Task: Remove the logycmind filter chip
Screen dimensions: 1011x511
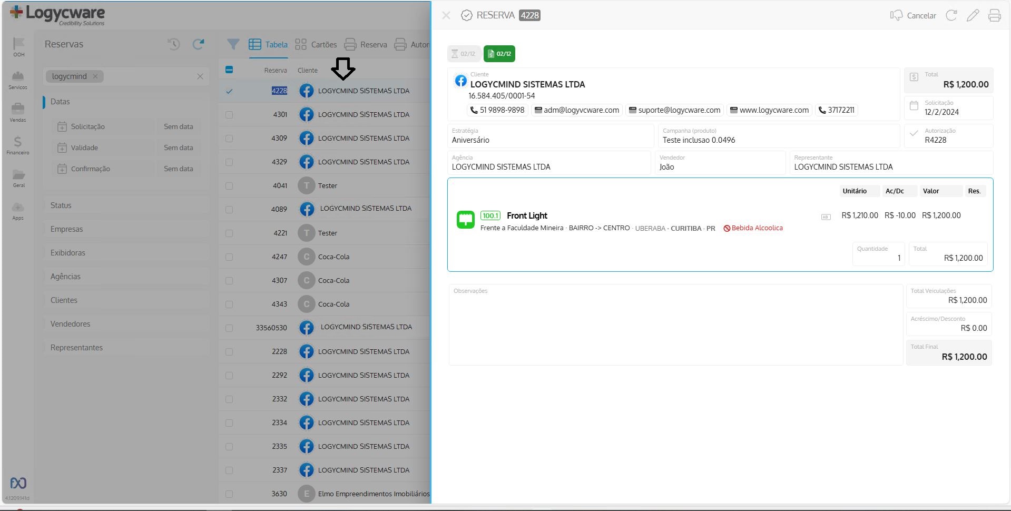Action: tap(95, 76)
